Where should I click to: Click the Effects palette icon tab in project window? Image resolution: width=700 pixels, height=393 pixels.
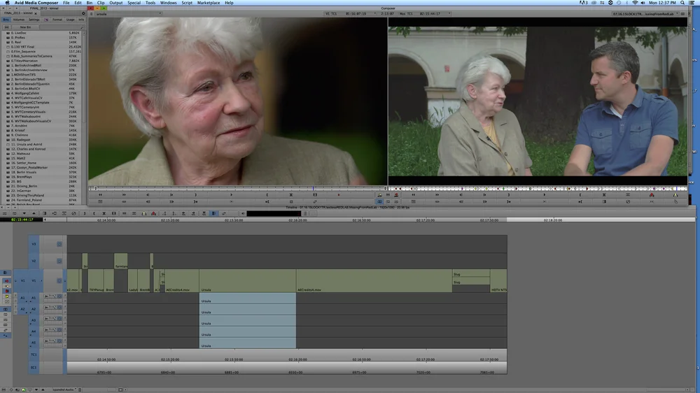coord(46,20)
